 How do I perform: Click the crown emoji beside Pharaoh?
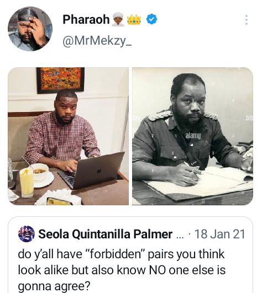(x=134, y=19)
